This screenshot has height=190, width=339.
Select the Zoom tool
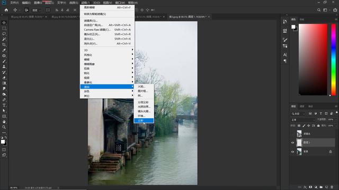coord(4,127)
